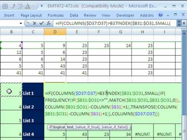Click the borders grid icon in Quick Access Toolbar
This screenshot has width=187, height=140.
click(5, 6)
